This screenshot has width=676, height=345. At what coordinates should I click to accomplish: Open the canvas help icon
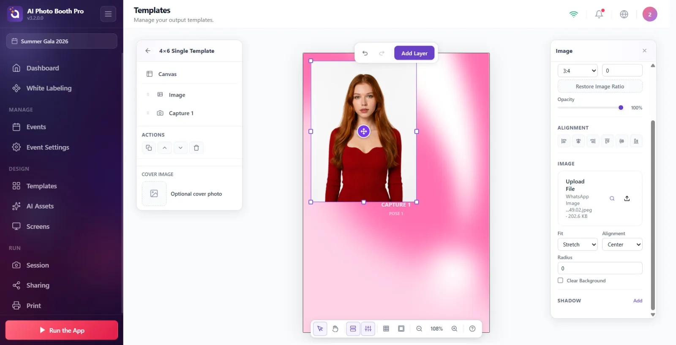tap(472, 329)
